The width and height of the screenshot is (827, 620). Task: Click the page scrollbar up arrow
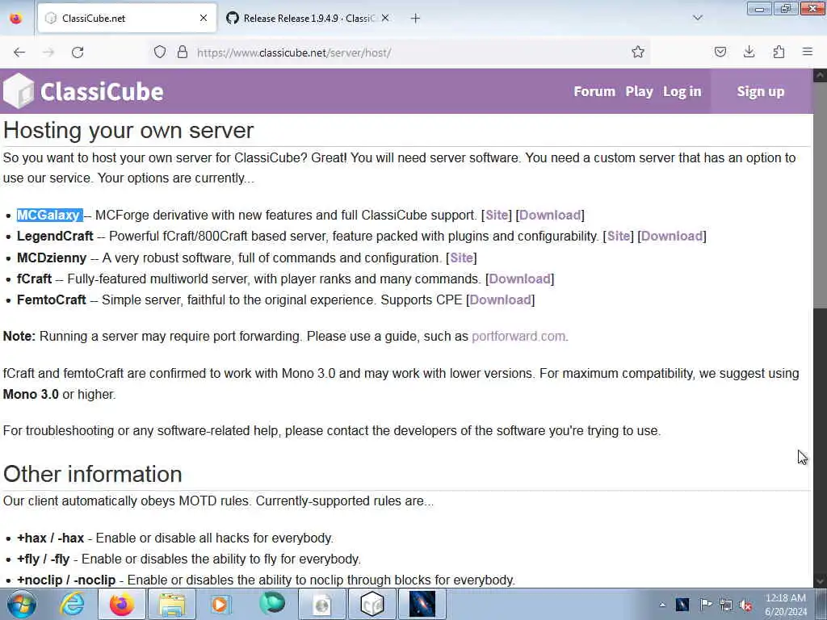(x=821, y=75)
